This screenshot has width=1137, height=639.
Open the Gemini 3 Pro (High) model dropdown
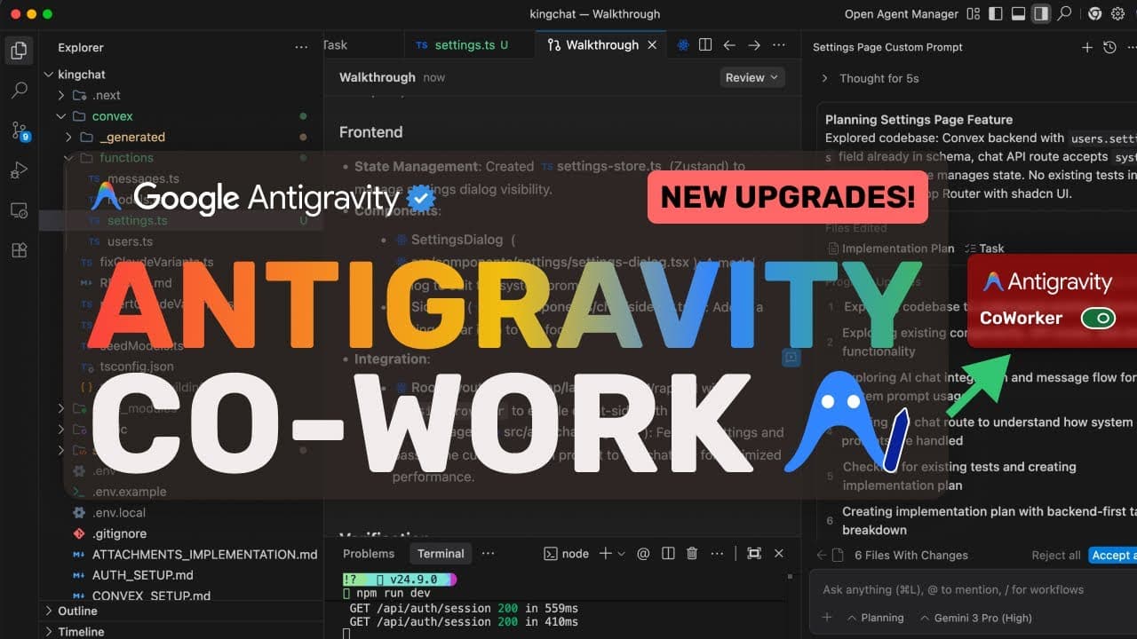[975, 618]
